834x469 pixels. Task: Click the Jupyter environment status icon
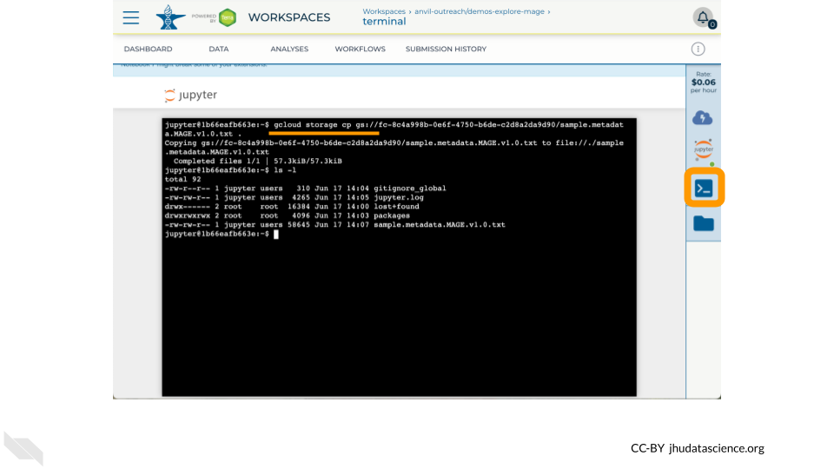click(703, 150)
